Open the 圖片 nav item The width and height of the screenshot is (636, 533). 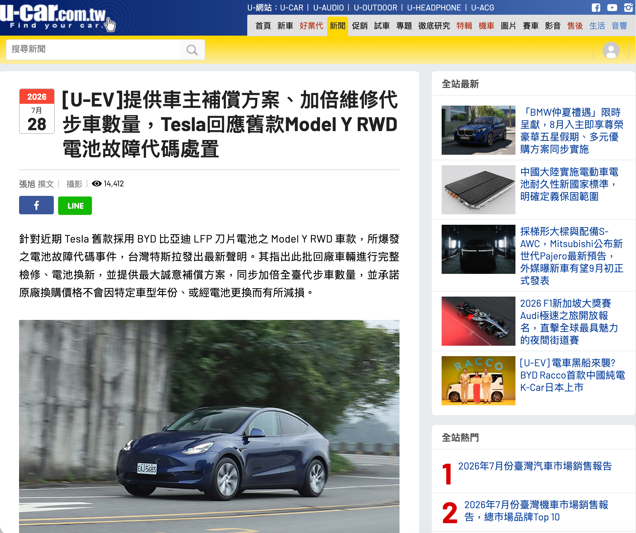[508, 26]
